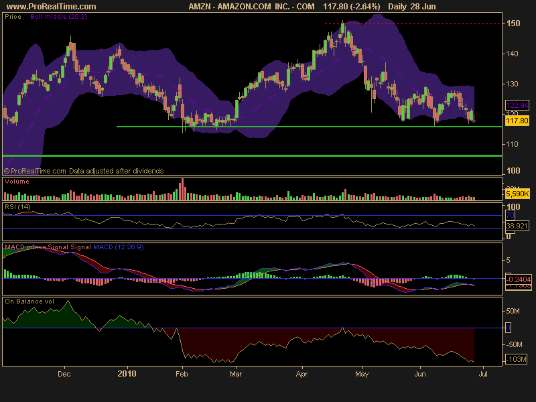Click the purple 122.94 Bollinger value tag
Image resolution: width=536 pixels, height=402 pixels.
coord(517,105)
